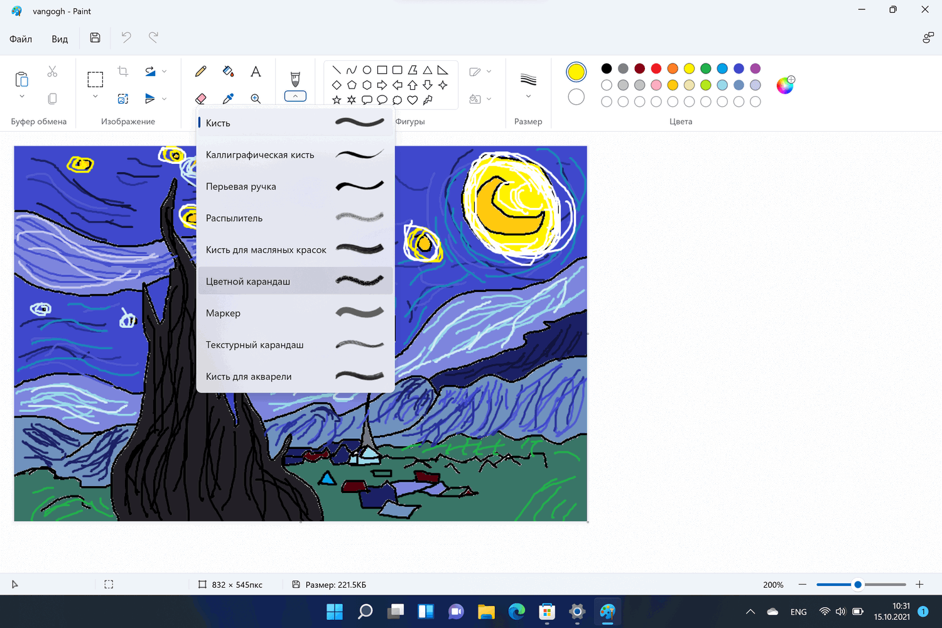Image resolution: width=942 pixels, height=628 pixels.
Task: Pick the pink color swatch
Action: (x=656, y=85)
